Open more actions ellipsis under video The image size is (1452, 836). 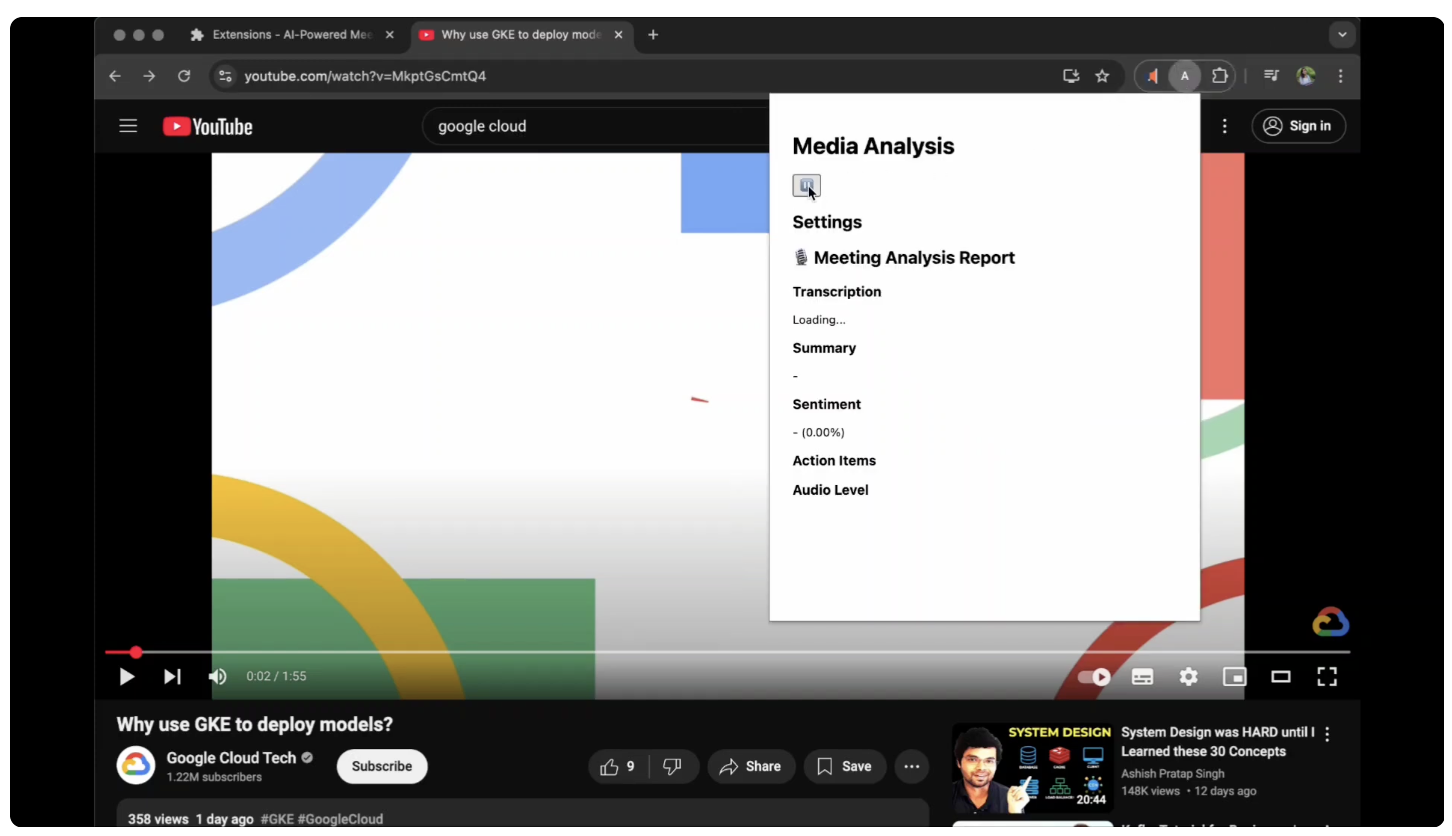point(912,766)
